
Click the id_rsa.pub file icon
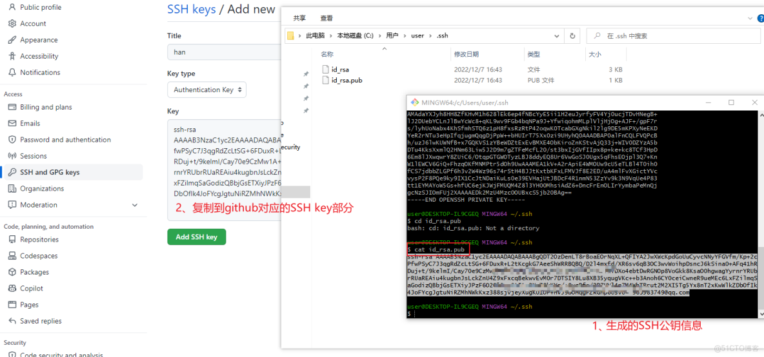tap(326, 81)
